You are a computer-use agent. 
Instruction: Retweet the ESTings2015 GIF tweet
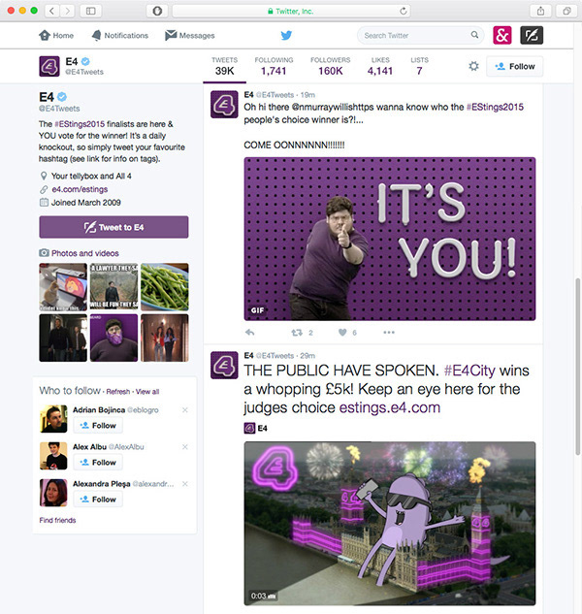297,333
